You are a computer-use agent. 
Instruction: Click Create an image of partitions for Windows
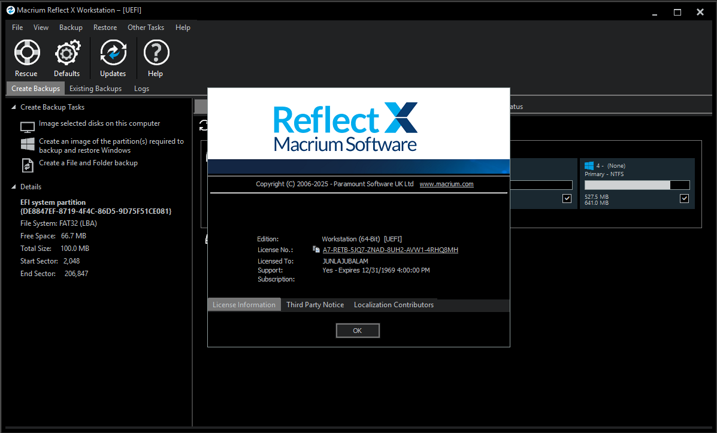pyautogui.click(x=111, y=146)
